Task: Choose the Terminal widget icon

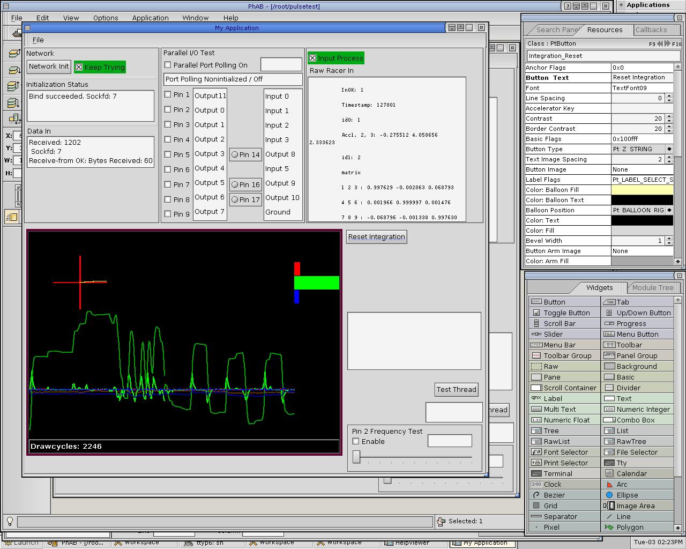Action: [536, 473]
